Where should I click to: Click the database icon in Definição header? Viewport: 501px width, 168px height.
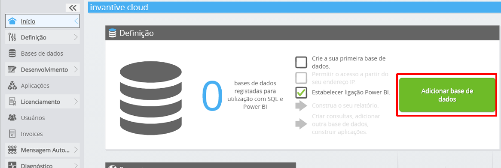[x=112, y=33]
